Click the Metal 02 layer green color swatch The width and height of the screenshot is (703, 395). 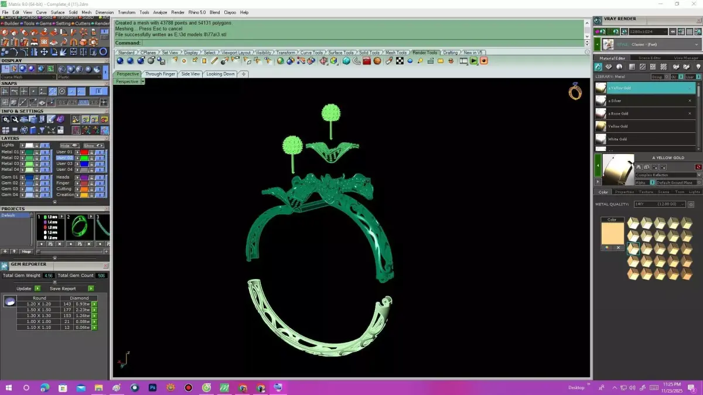click(29, 158)
